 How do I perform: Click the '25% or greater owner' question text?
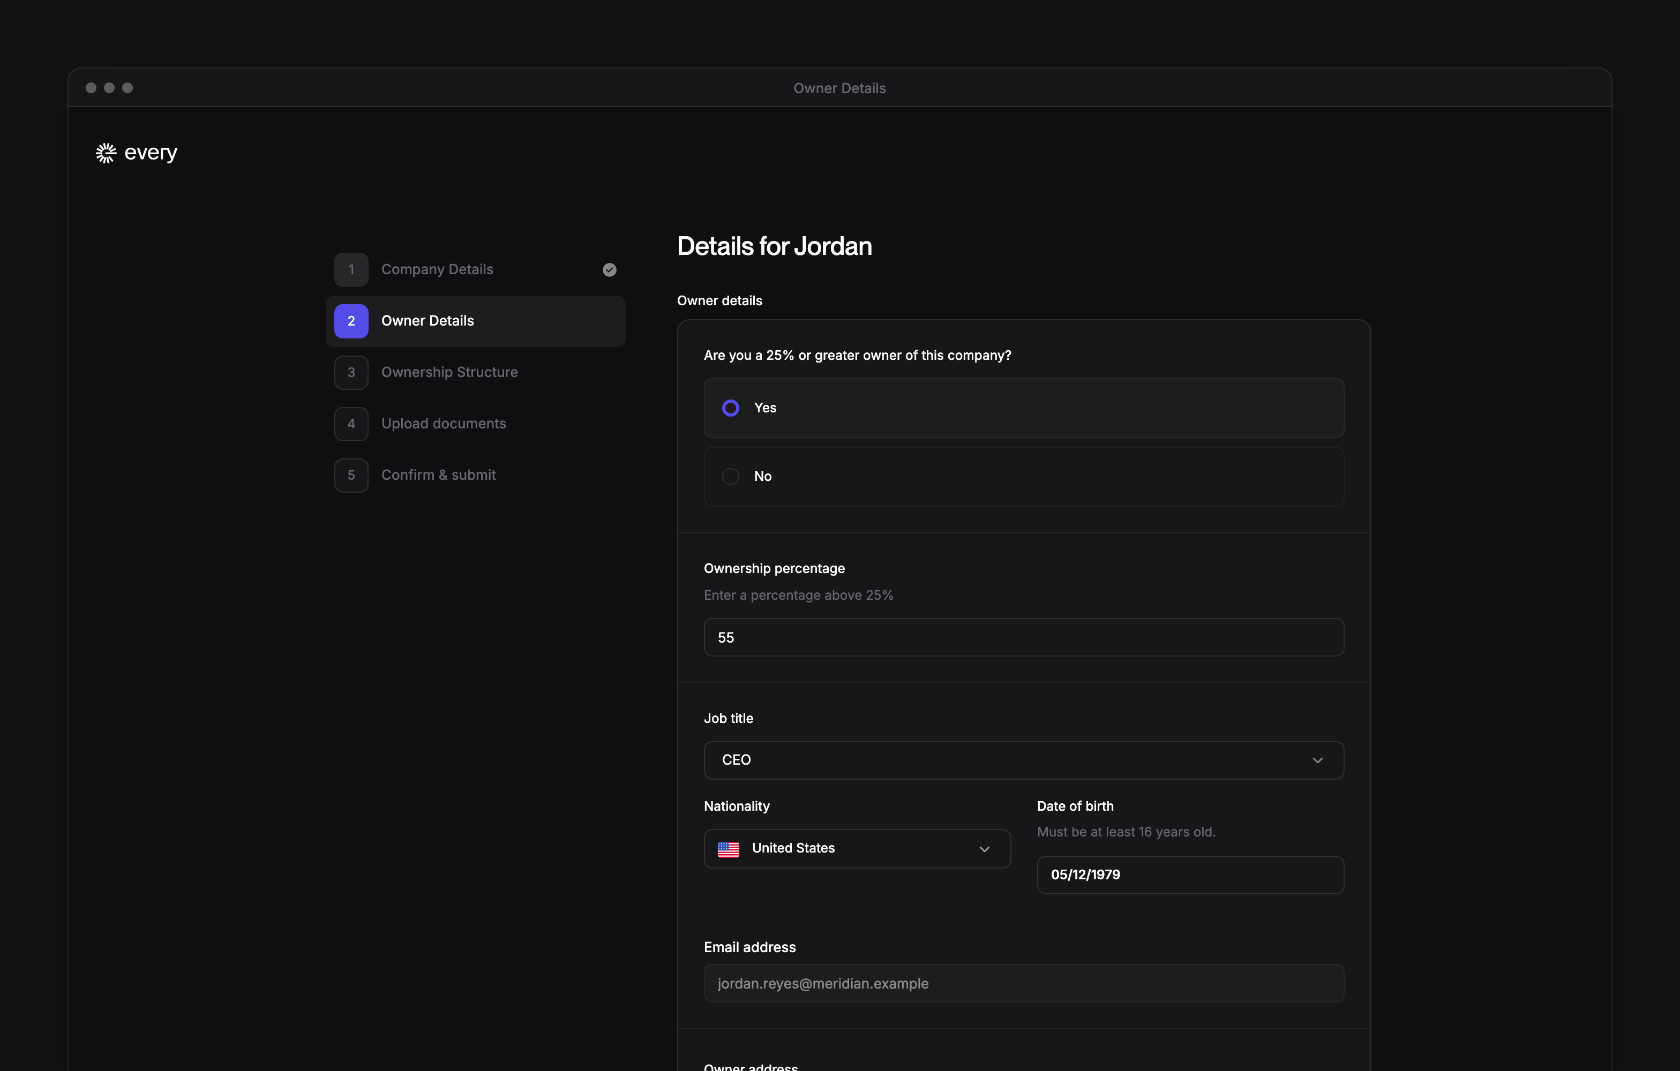point(858,356)
